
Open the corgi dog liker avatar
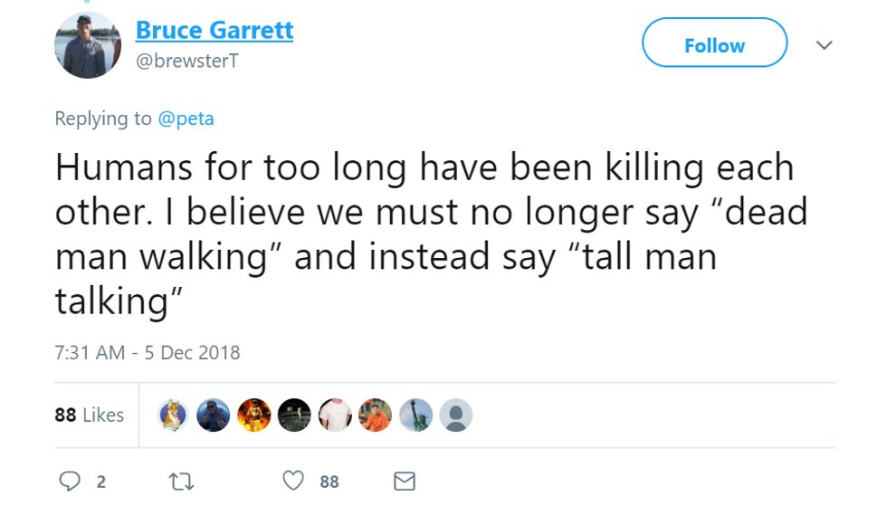(174, 415)
